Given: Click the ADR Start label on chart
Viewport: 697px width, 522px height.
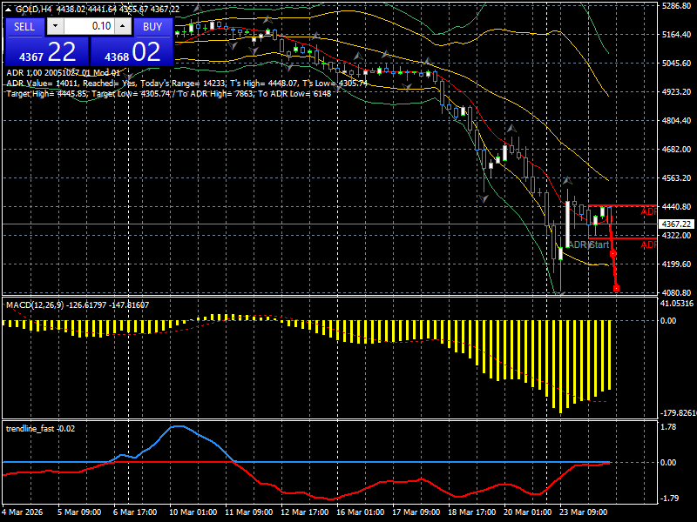Looking at the screenshot, I should (589, 244).
